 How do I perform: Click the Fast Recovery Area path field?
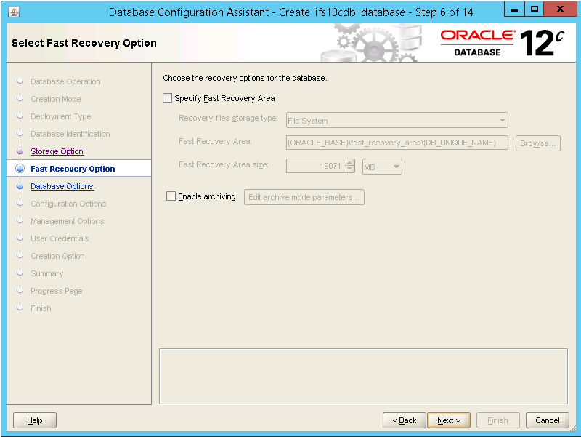pyautogui.click(x=397, y=143)
